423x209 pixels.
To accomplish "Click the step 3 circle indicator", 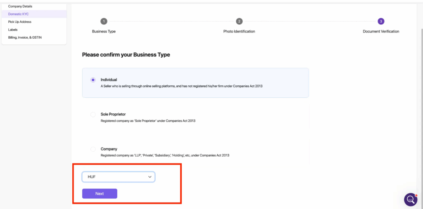I will pos(381,21).
